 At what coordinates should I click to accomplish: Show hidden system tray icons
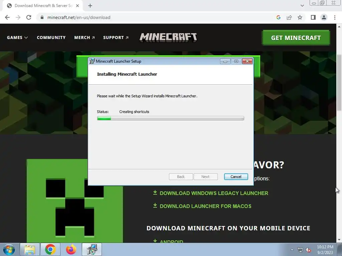click(292, 250)
